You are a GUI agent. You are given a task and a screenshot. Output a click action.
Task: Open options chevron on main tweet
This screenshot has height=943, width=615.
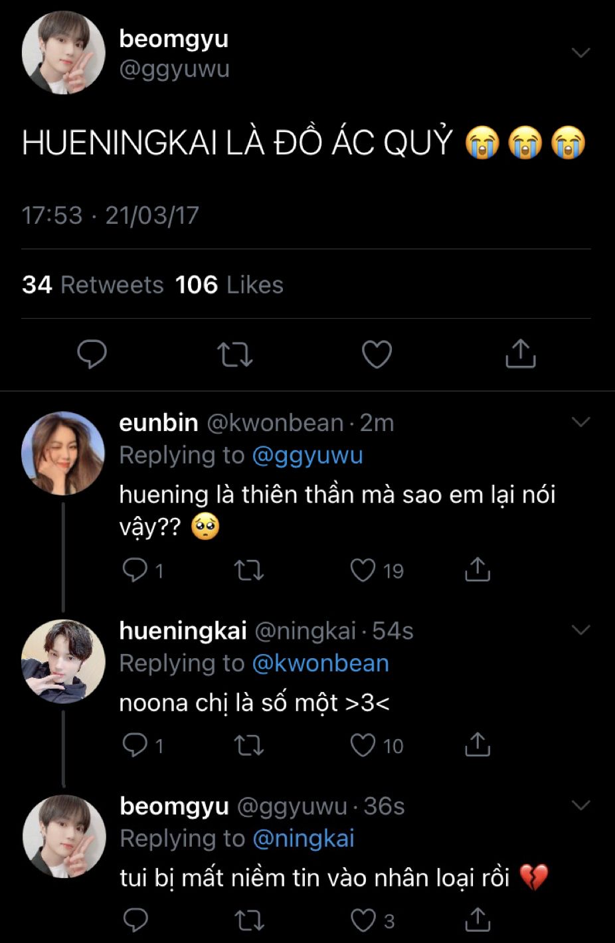[580, 53]
